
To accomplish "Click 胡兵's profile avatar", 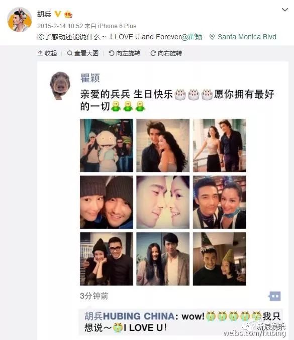I will pyautogui.click(x=20, y=20).
